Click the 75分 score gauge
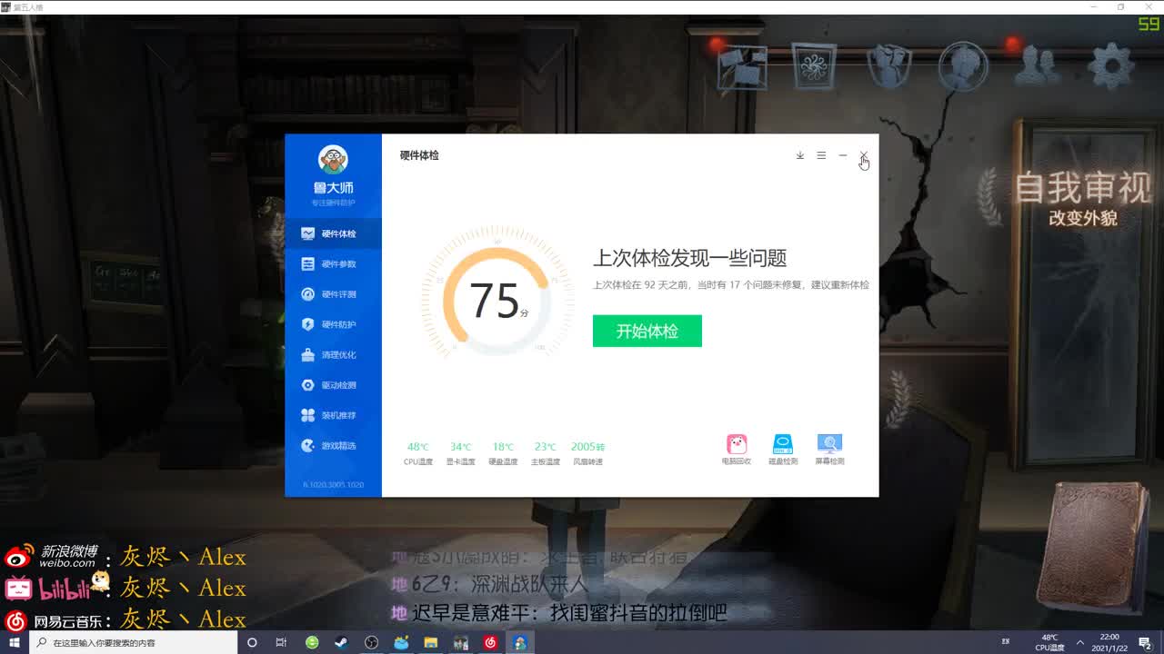1164x654 pixels. tap(497, 301)
